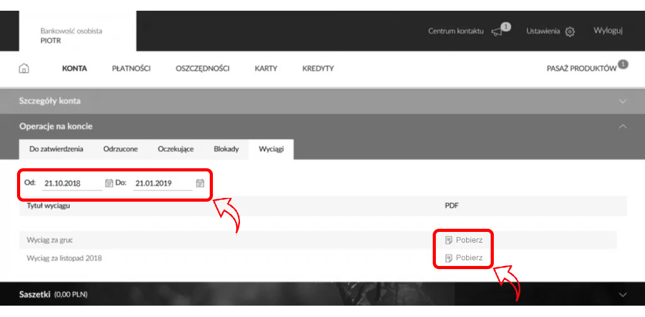The image size is (645, 317).
Task: Open the calendar picker for Od date
Action: coord(109,183)
